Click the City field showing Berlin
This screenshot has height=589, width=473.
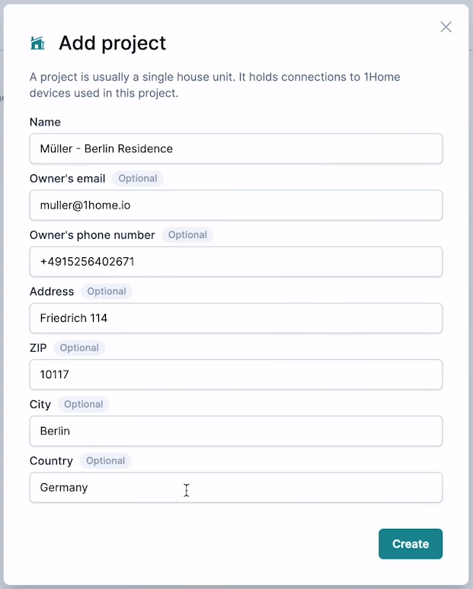pyautogui.click(x=235, y=431)
